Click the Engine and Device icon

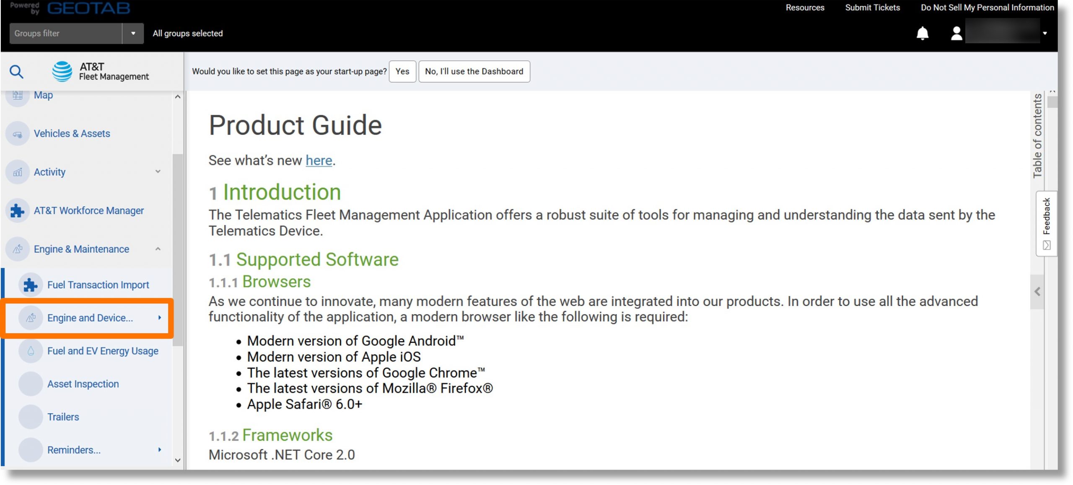30,318
